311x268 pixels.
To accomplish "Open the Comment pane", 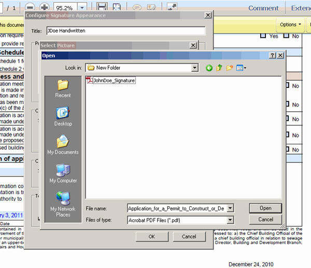I will 263,8.
